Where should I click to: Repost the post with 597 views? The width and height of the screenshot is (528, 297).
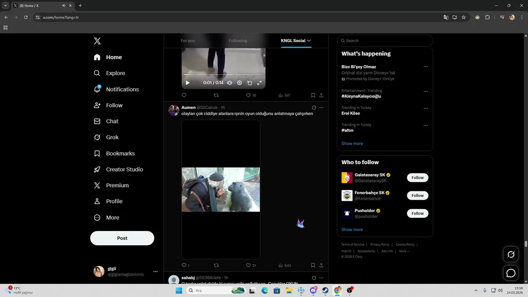coord(216,95)
